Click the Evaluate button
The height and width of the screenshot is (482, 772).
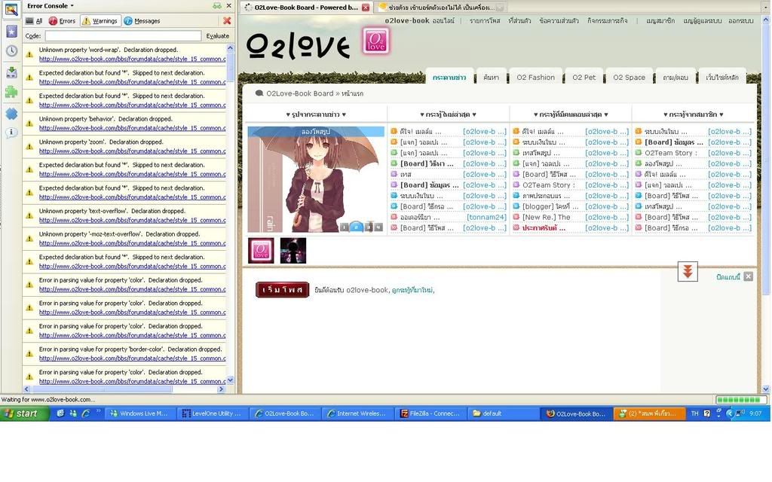pyautogui.click(x=217, y=36)
